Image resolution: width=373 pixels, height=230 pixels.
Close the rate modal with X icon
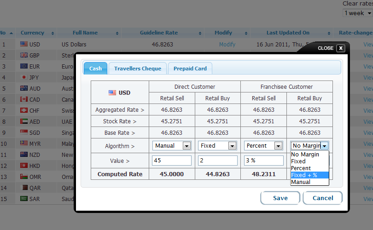tap(340, 48)
